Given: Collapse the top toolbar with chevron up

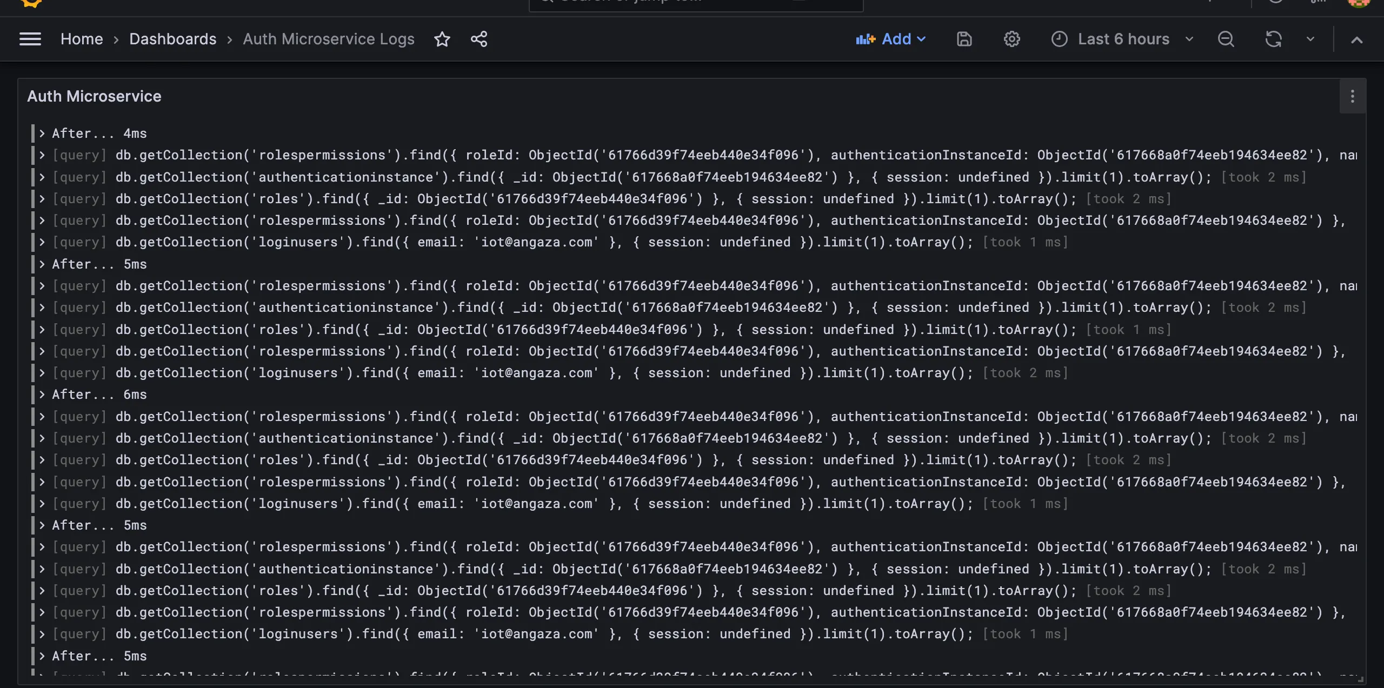Looking at the screenshot, I should coord(1356,39).
